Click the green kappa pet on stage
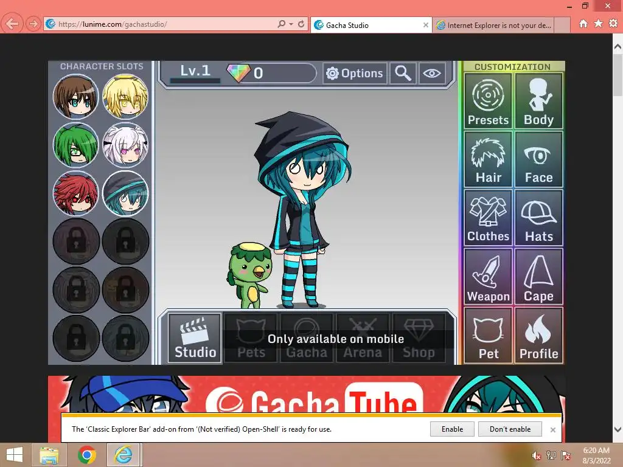623x467 pixels. coord(249,275)
